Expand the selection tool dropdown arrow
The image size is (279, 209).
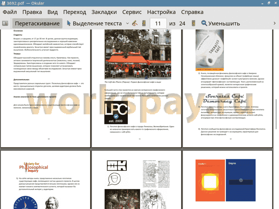tap(128, 23)
